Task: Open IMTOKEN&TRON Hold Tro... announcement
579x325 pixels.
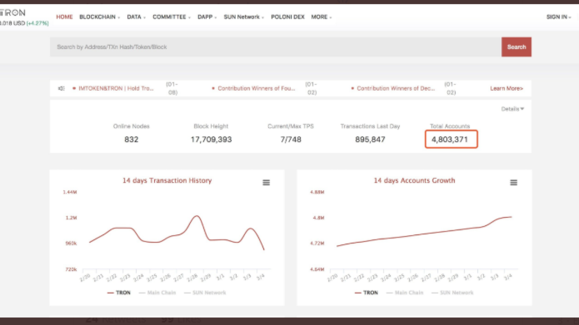Action: pos(116,88)
